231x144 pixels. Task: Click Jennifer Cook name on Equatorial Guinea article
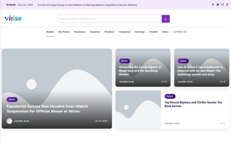coord(21,121)
